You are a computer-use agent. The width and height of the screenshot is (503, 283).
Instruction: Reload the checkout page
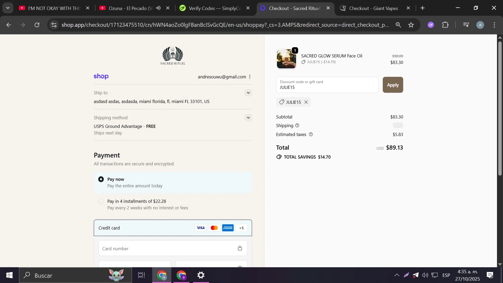click(x=37, y=25)
